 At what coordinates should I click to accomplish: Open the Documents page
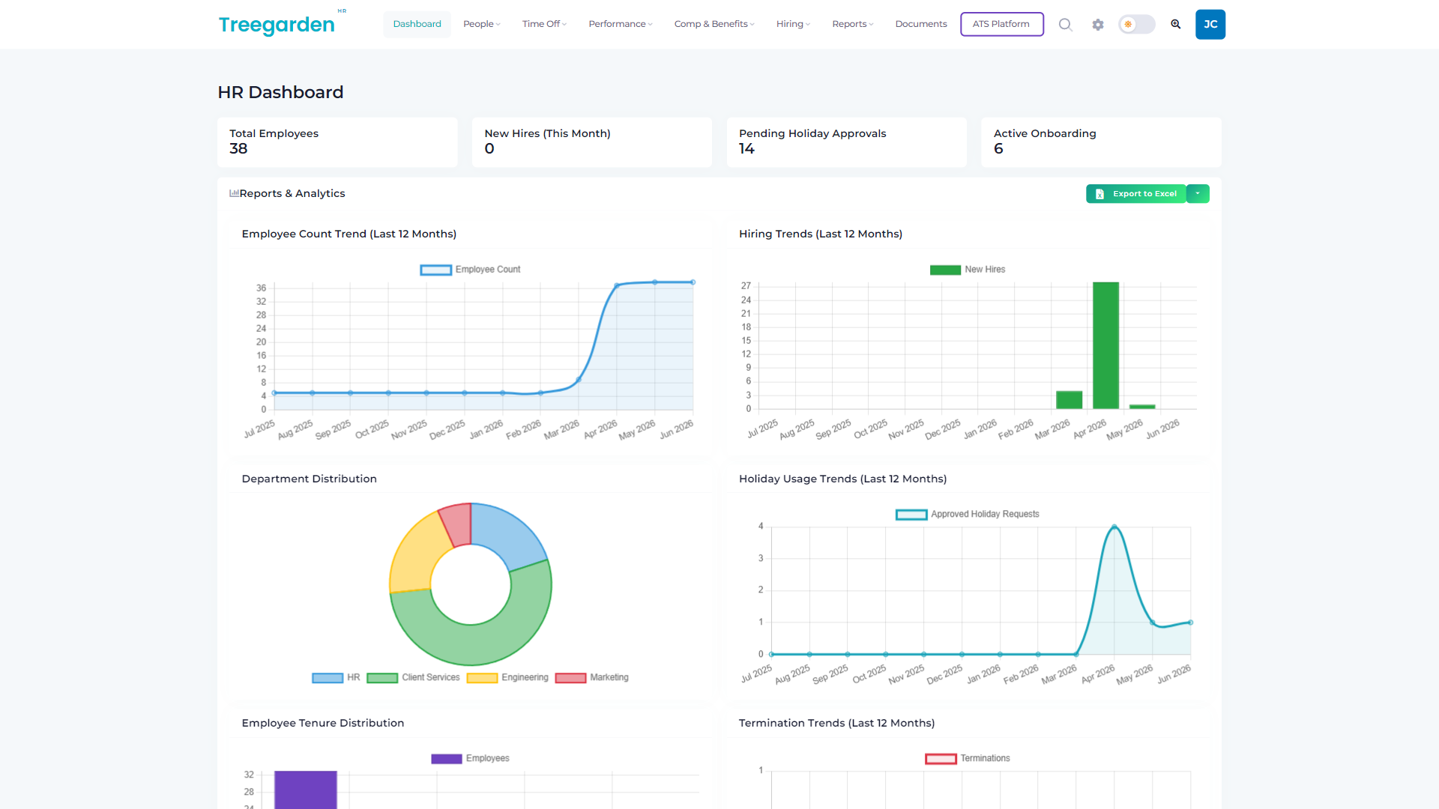coord(921,24)
